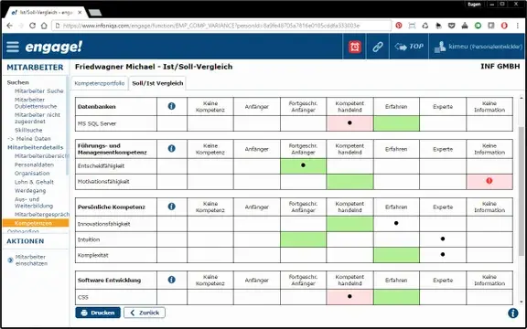
Task: Click info icon next to Software Entwicklung
Action: point(171,280)
